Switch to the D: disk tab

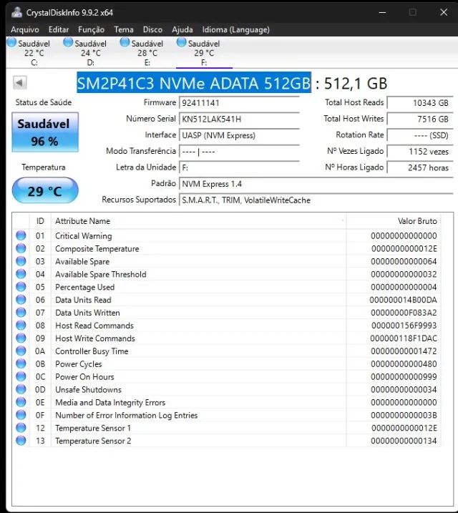pyautogui.click(x=91, y=53)
